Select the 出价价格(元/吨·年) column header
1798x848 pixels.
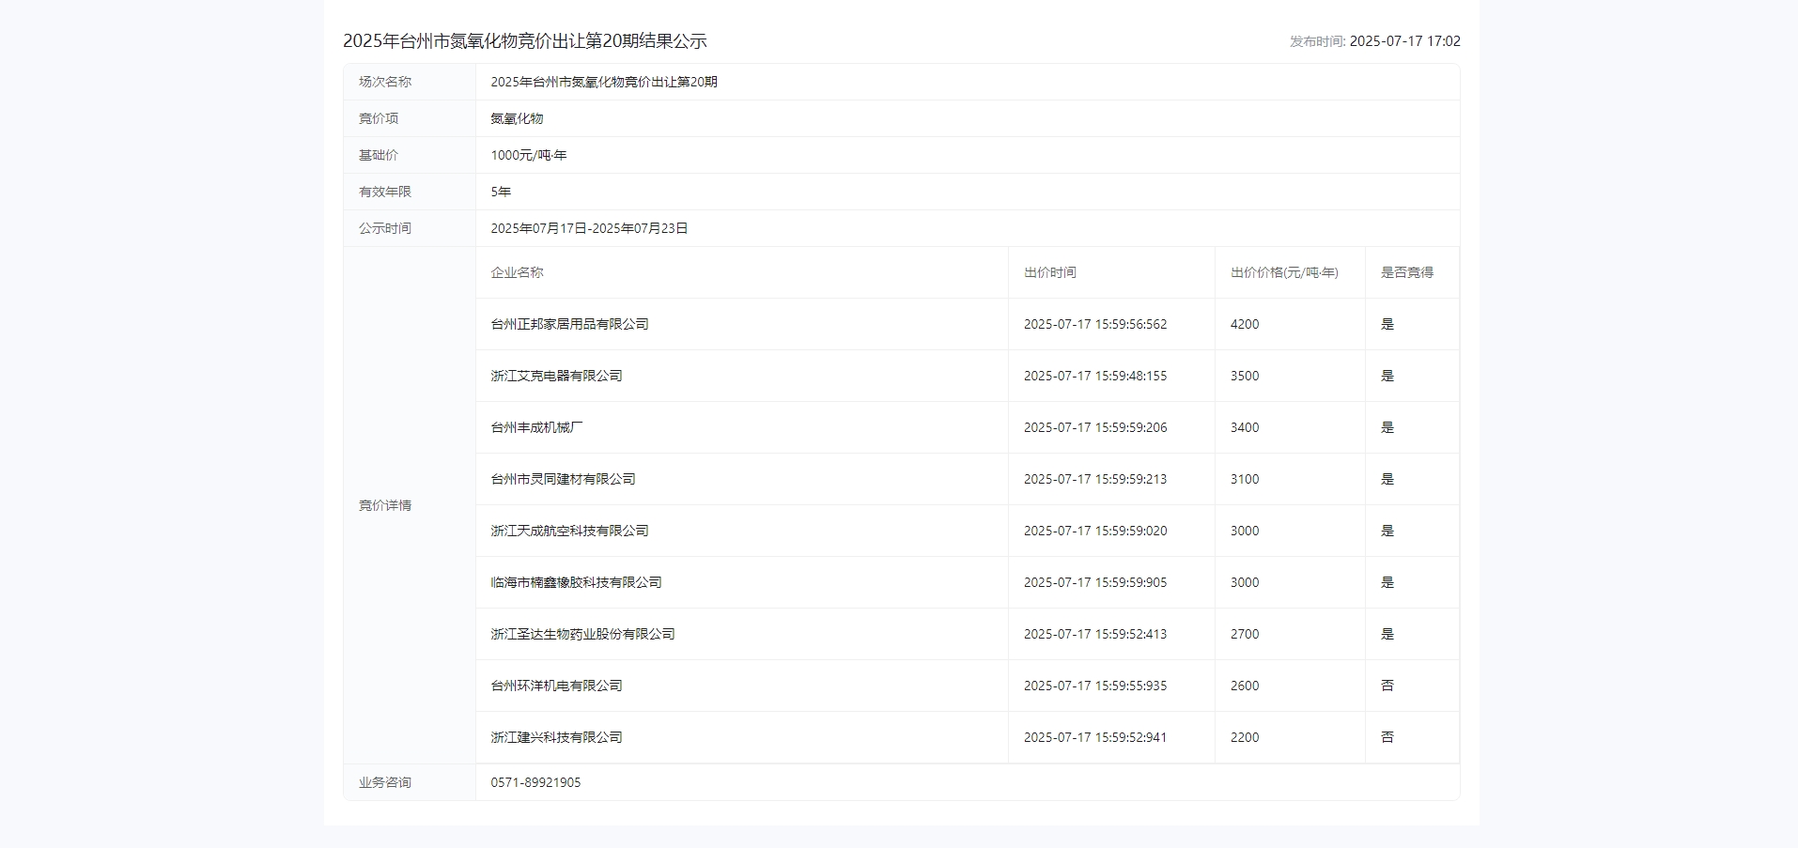click(1285, 273)
